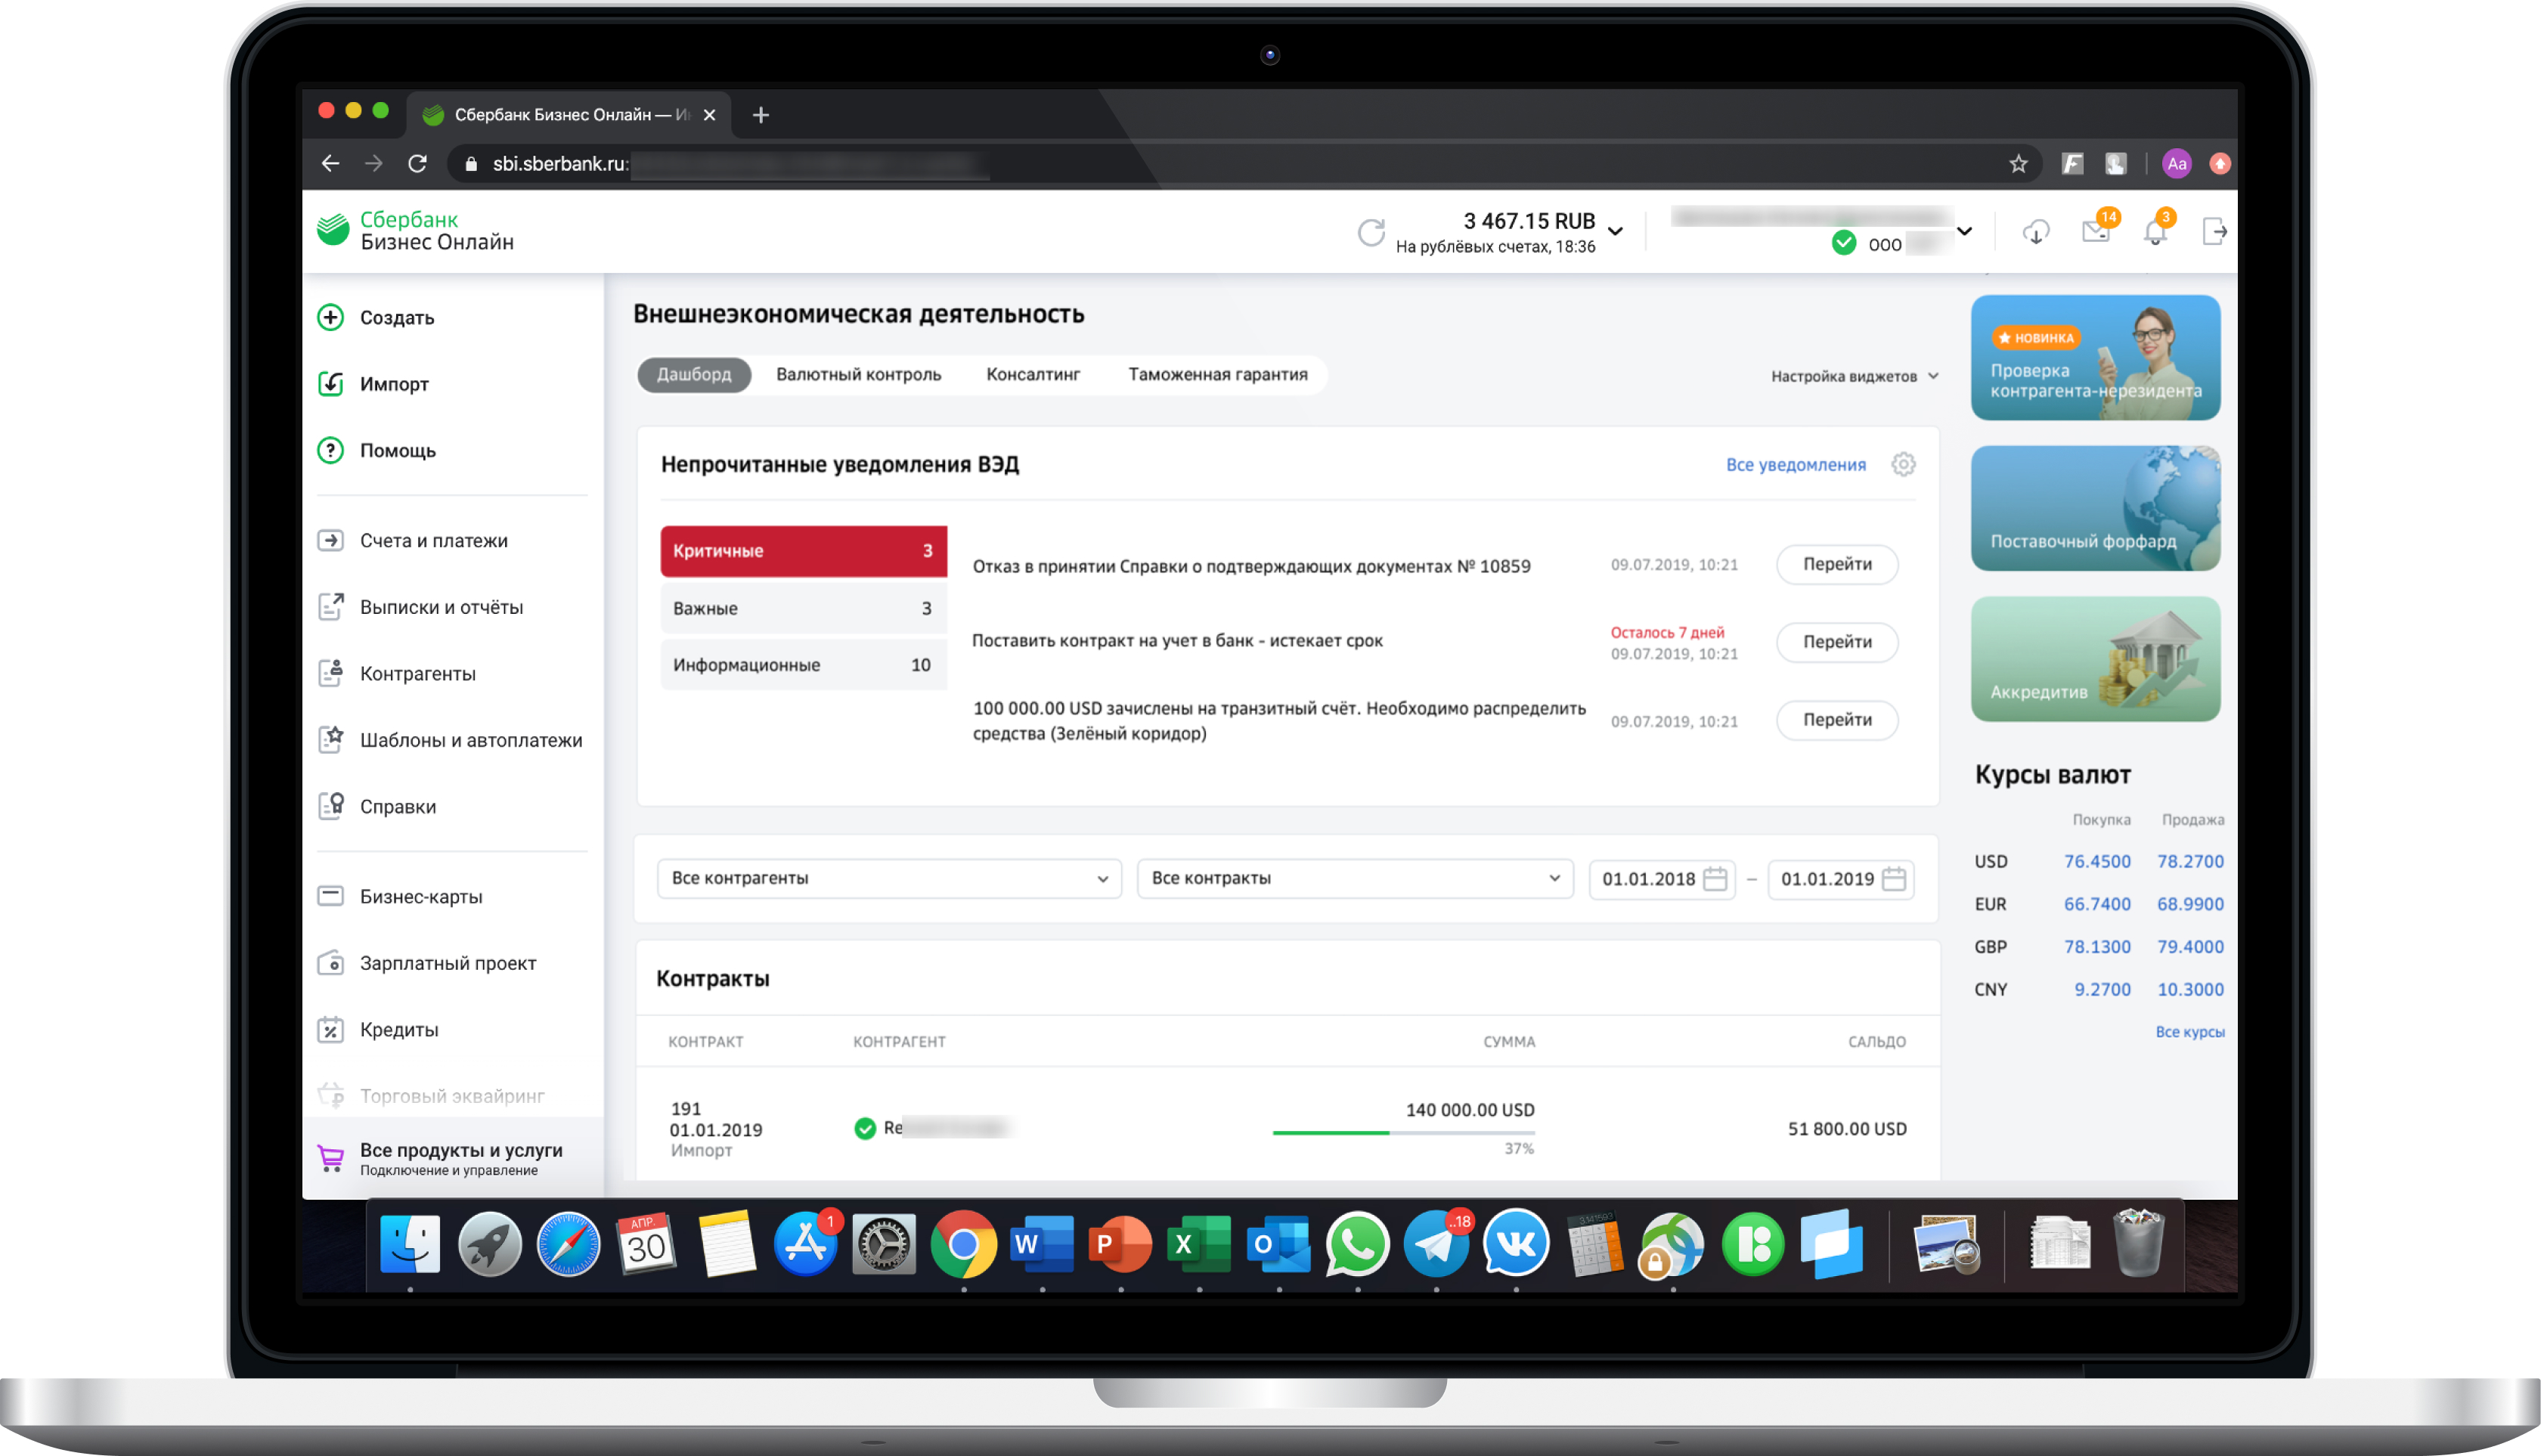Open Контрагенты section

click(x=417, y=673)
